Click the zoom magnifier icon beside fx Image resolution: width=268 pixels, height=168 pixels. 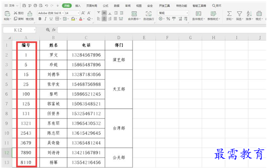tap(48, 30)
